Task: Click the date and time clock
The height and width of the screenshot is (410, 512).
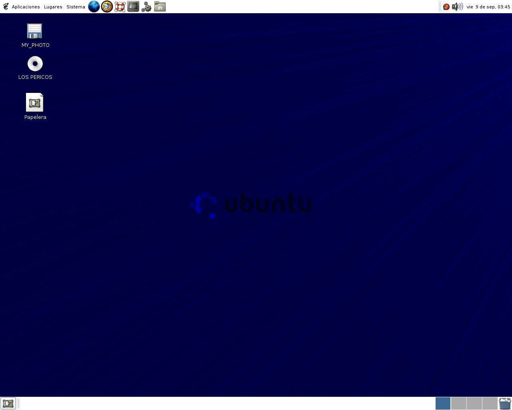Action: pos(488,7)
